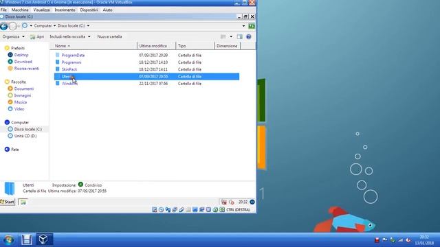This screenshot has height=247, width=440.
Task: Sort by the Nome column header
Action: [x=93, y=46]
